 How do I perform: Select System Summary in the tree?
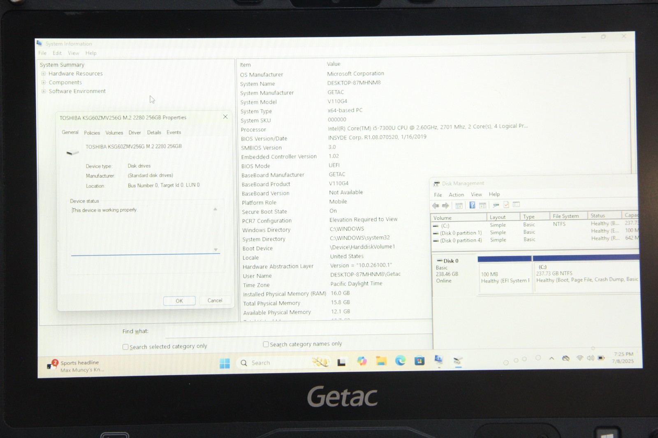(62, 65)
